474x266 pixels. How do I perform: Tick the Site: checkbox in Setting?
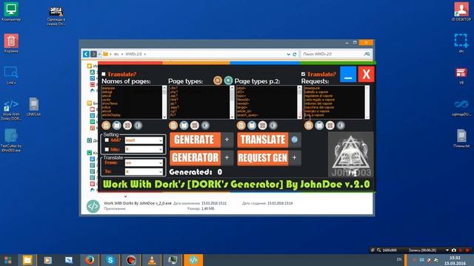[x=107, y=149]
